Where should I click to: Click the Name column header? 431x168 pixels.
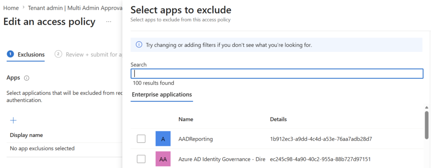pyautogui.click(x=186, y=119)
